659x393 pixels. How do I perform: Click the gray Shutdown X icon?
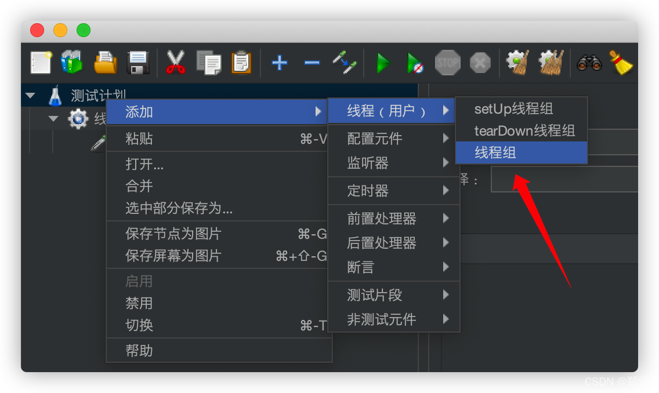coord(480,63)
